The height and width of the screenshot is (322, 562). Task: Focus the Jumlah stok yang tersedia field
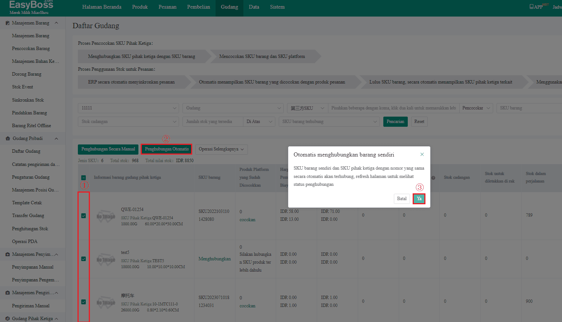pyautogui.click(x=213, y=122)
